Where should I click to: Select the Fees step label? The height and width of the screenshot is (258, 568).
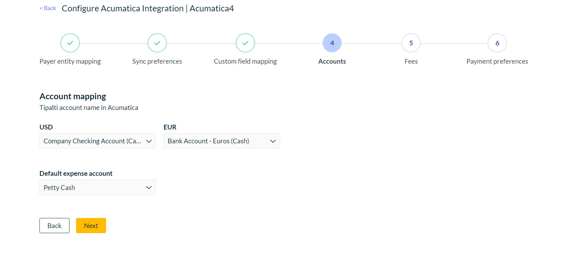click(x=411, y=61)
